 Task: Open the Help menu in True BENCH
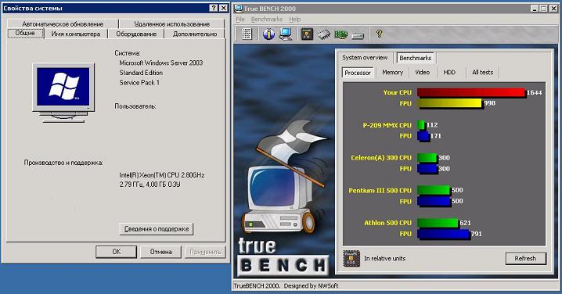294,19
